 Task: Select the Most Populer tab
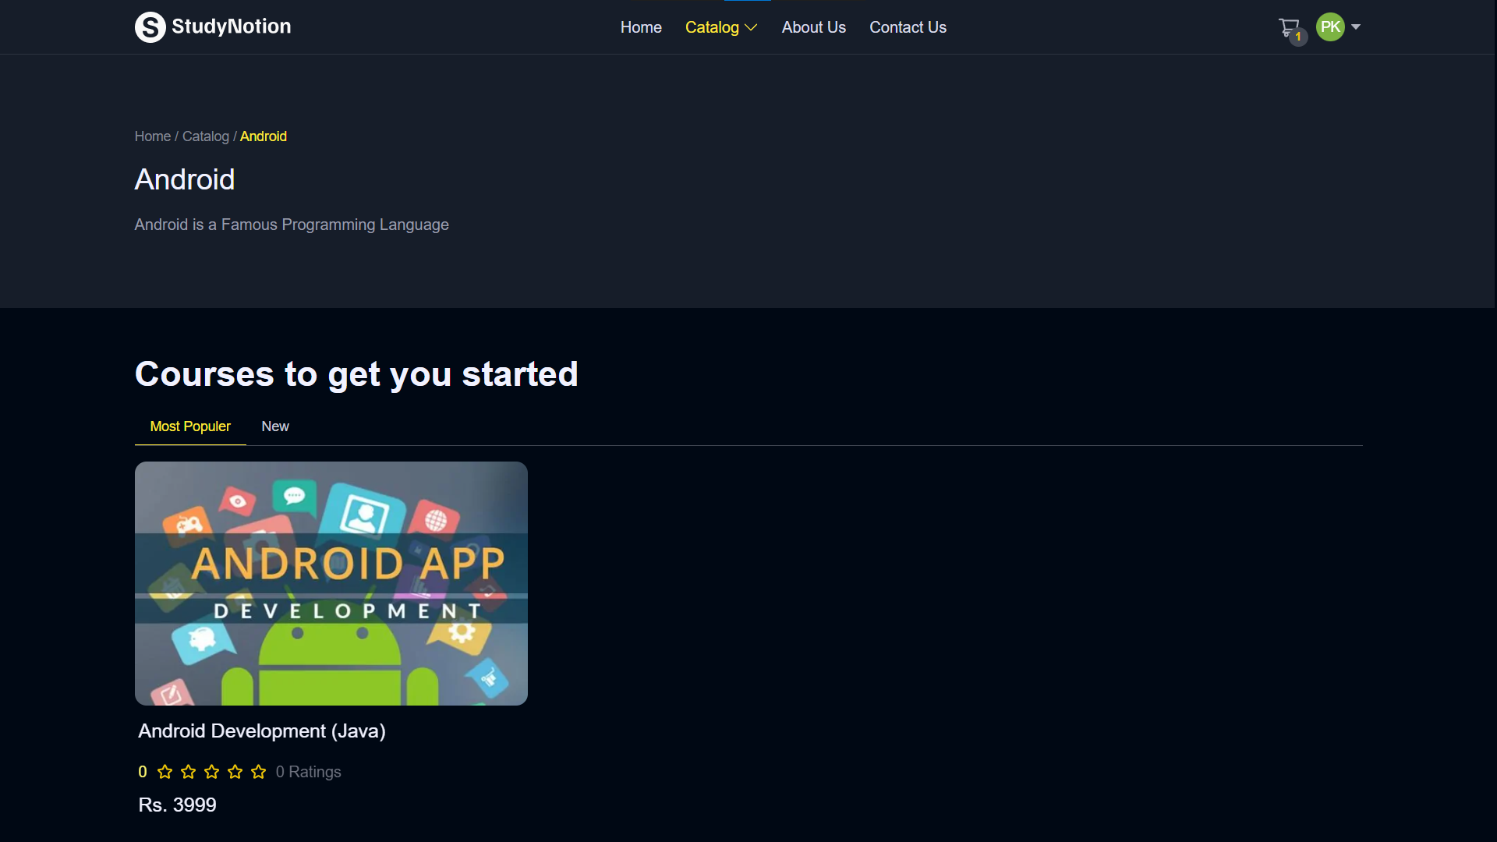click(190, 426)
